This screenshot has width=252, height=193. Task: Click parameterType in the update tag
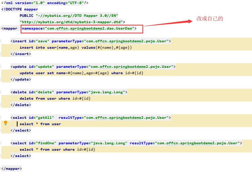pos(115,67)
